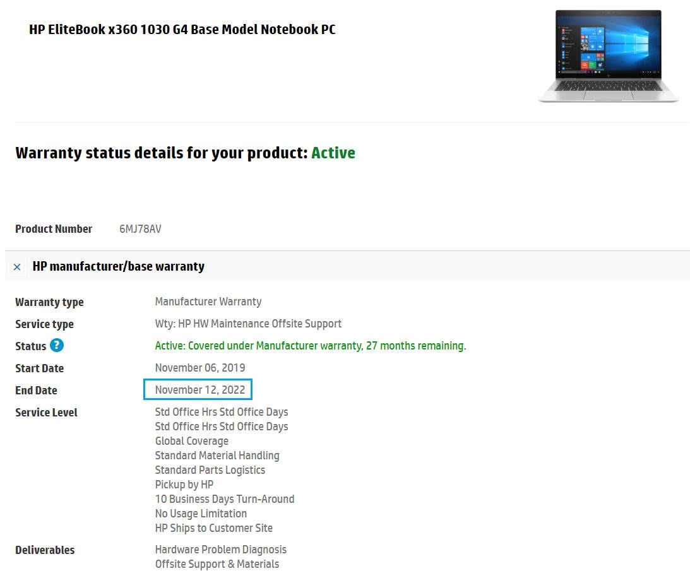Click 10 Business Days Turn-Around line
Image resolution: width=690 pixels, height=583 pixels.
(225, 499)
